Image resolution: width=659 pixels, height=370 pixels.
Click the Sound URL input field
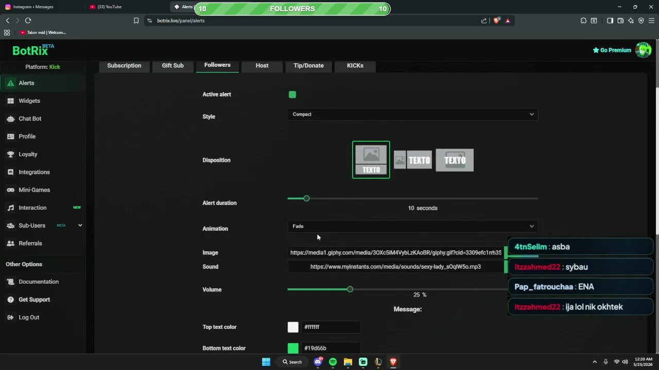tap(396, 267)
